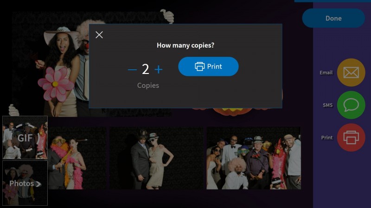Decrease copies with the minus button
The width and height of the screenshot is (371, 208).
pyautogui.click(x=132, y=70)
